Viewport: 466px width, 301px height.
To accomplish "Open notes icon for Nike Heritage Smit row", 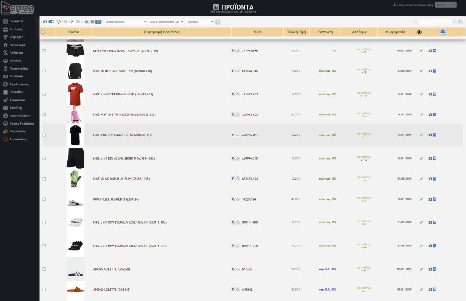I will 435,71.
